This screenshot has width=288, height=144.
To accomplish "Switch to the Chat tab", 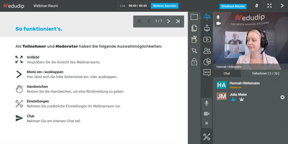I will coord(227,73).
